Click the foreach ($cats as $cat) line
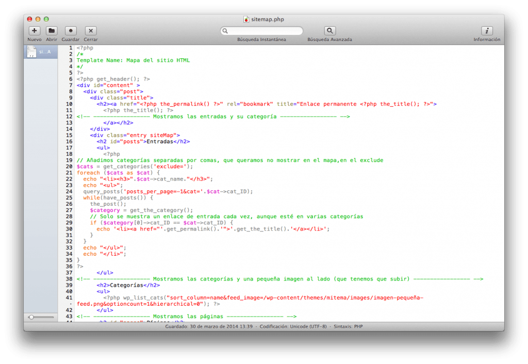The image size is (528, 364). [118, 173]
